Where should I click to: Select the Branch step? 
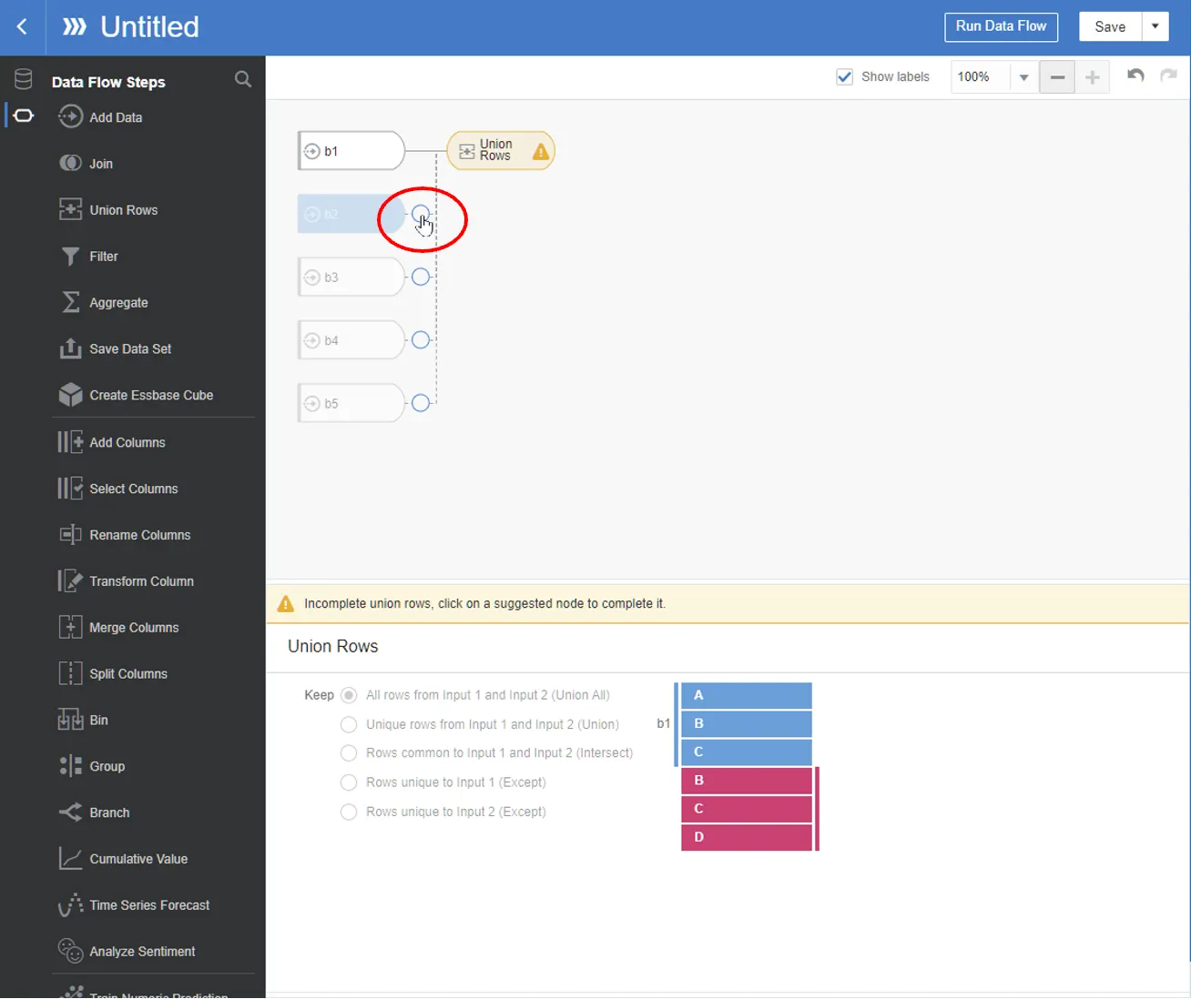(x=94, y=812)
